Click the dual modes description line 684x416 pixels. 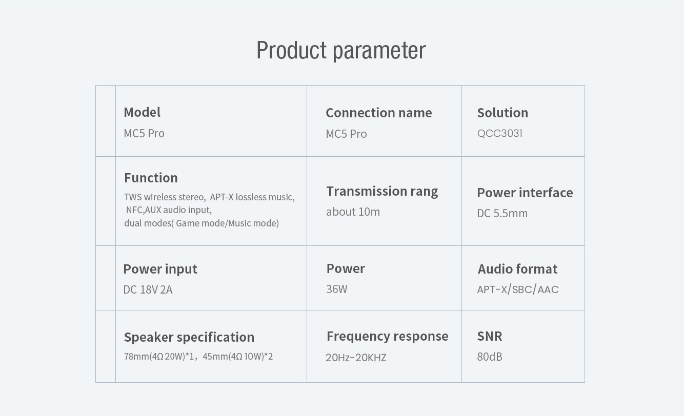click(202, 223)
